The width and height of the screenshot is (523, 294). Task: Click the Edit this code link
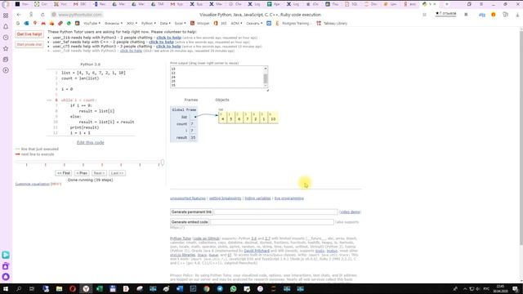pos(91,143)
